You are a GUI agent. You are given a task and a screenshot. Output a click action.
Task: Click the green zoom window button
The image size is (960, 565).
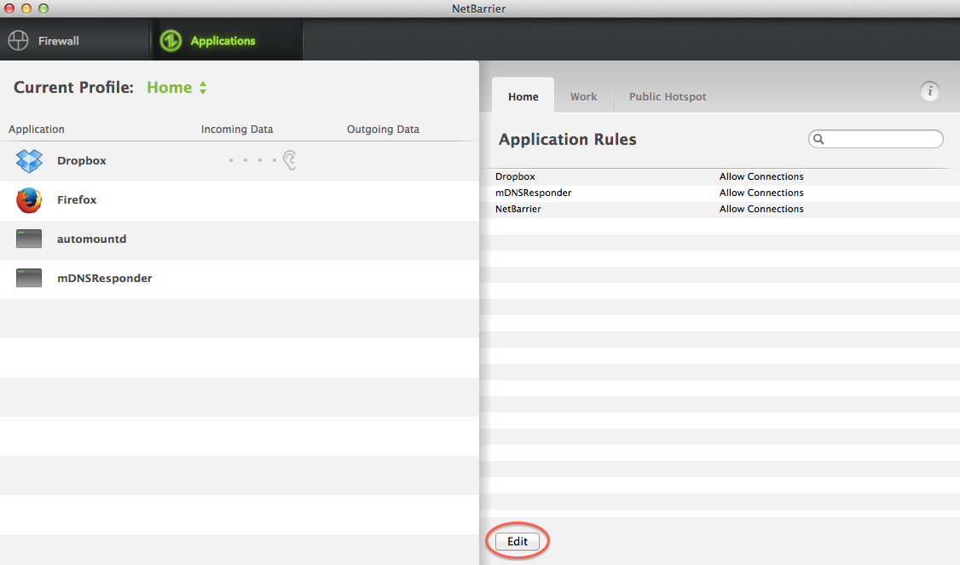(x=43, y=9)
